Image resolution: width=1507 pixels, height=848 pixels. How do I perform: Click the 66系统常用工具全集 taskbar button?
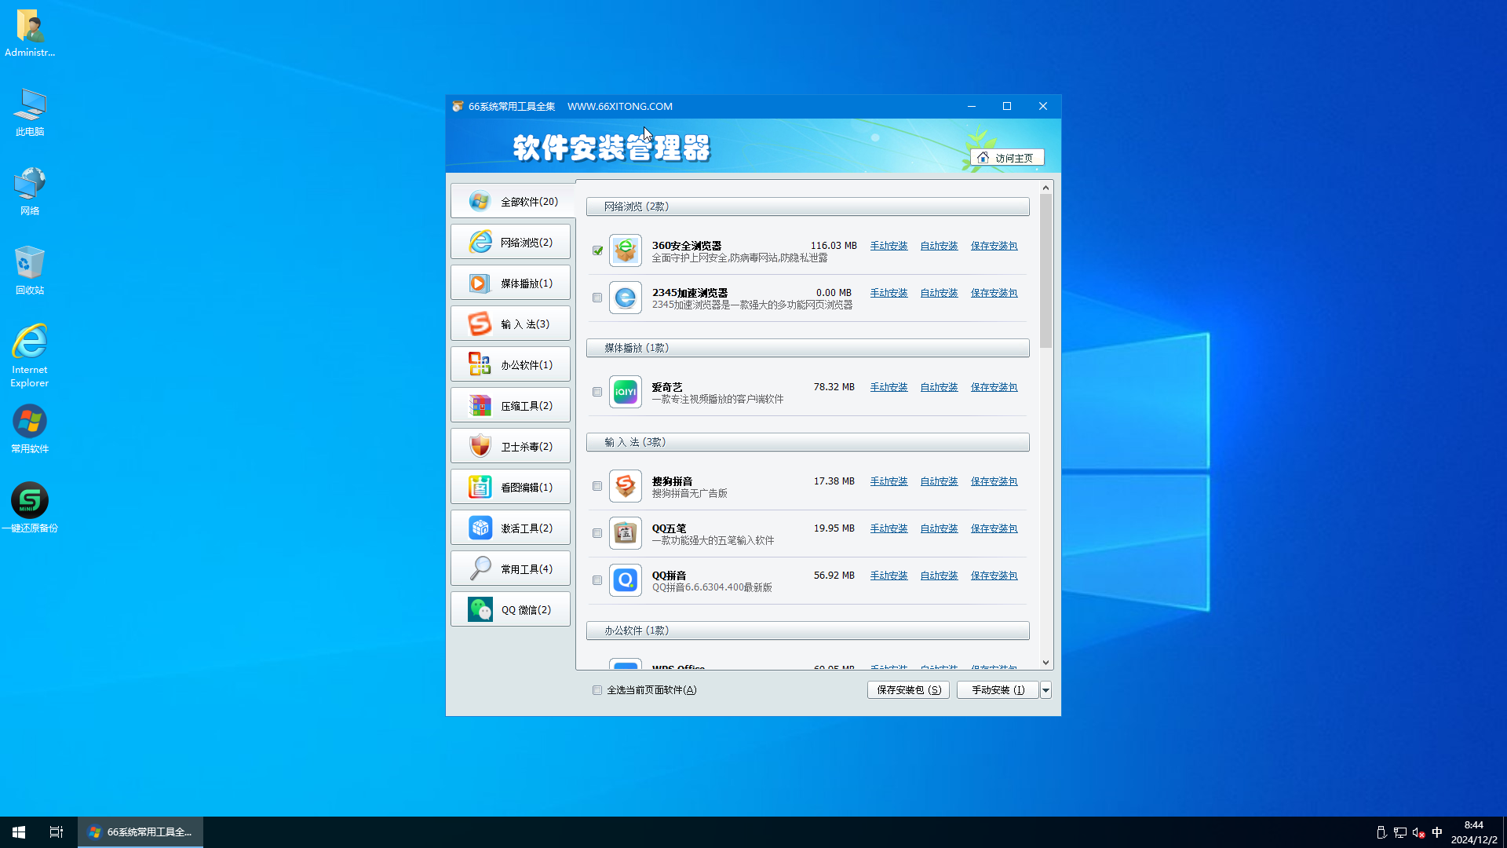click(x=140, y=832)
